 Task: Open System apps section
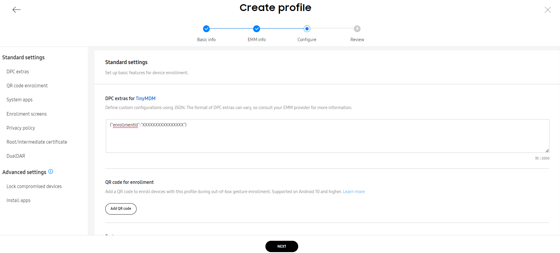[x=19, y=100]
